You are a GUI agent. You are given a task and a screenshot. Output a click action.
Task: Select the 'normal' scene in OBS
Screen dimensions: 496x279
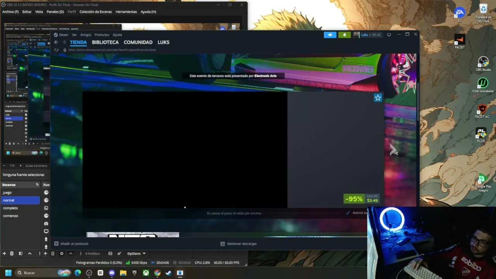click(20, 200)
